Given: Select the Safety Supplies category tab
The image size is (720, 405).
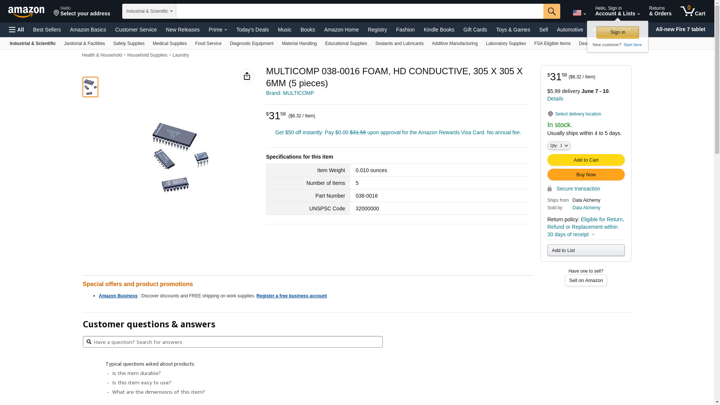Looking at the screenshot, I should 129,43.
